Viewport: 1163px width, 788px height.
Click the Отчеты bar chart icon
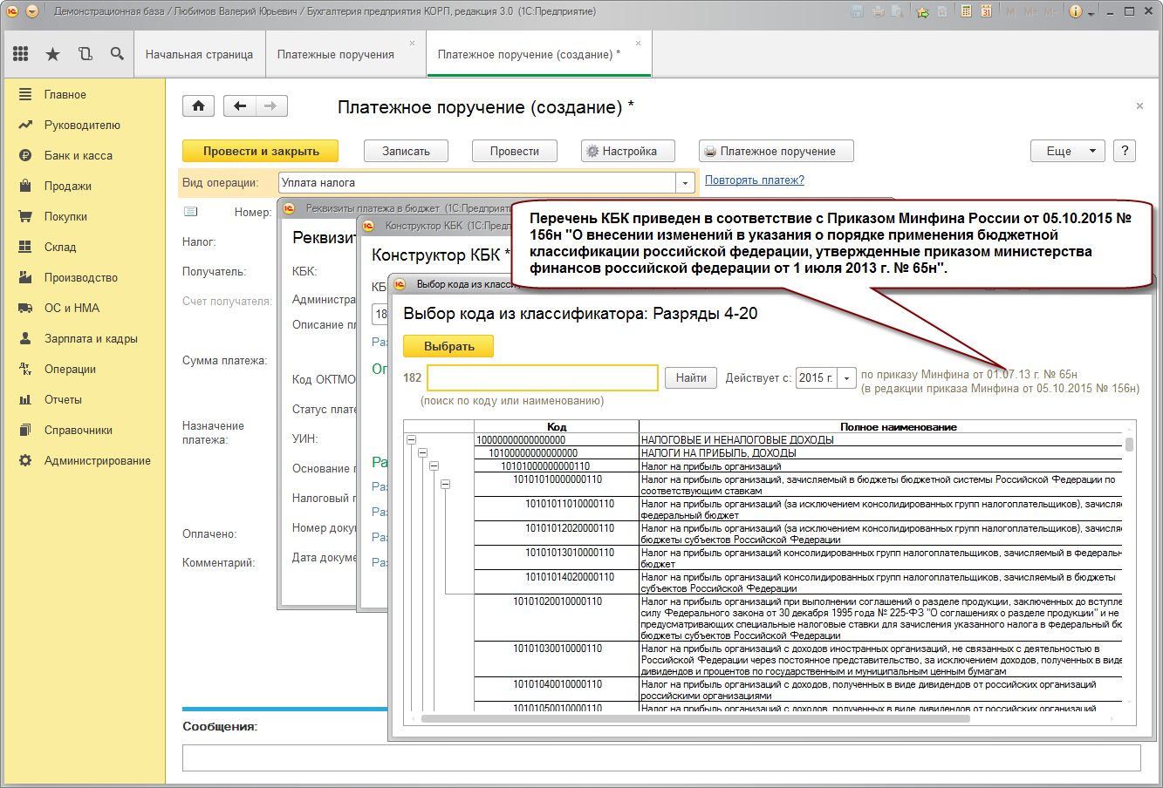point(25,399)
